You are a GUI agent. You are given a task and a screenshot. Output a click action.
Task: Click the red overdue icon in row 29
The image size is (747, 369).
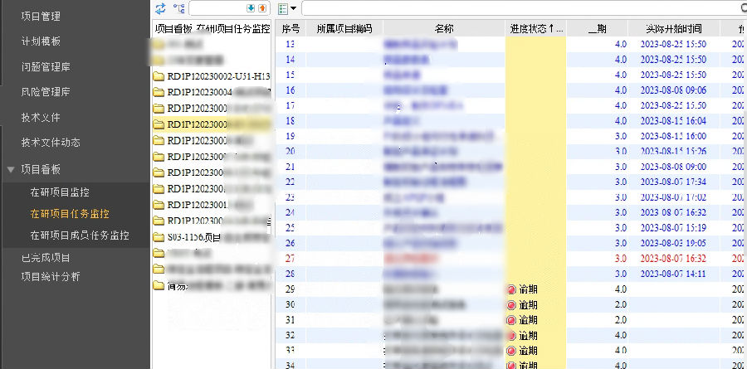click(x=512, y=289)
